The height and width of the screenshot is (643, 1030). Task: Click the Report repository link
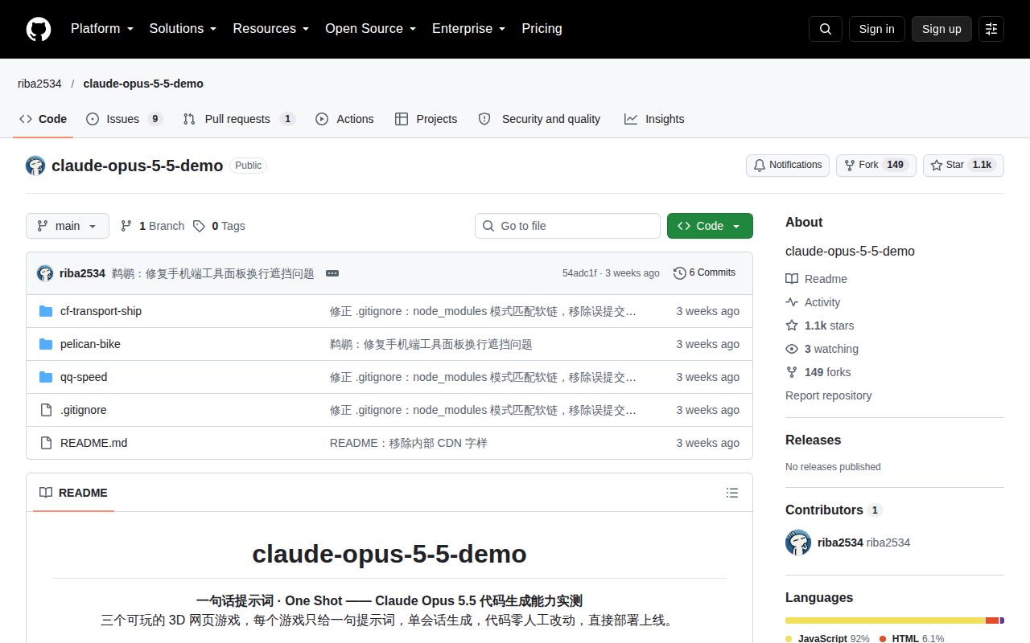tap(828, 395)
